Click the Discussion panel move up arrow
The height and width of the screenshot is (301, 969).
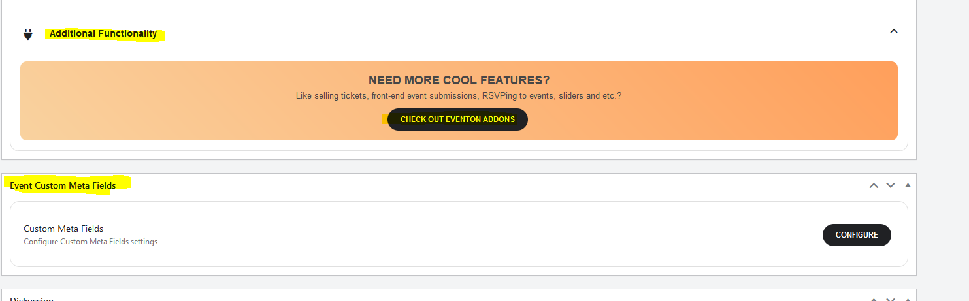tap(874, 299)
